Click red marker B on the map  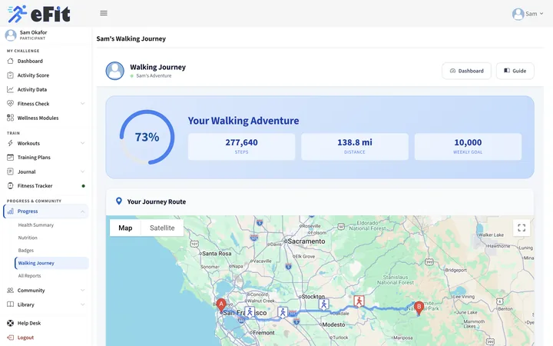[x=419, y=308]
